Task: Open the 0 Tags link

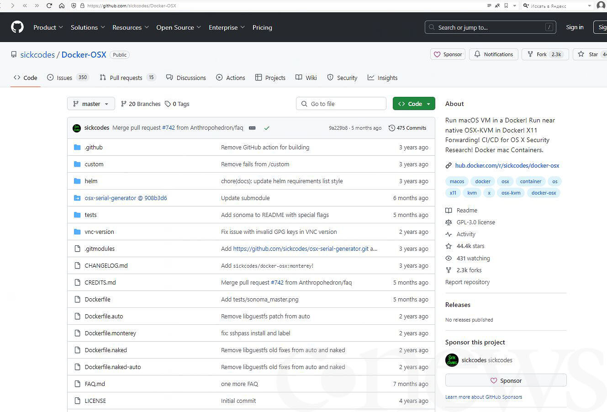Action: [177, 104]
